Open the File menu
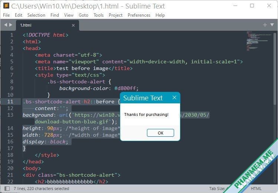The width and height of the screenshot is (278, 193). [6, 15]
